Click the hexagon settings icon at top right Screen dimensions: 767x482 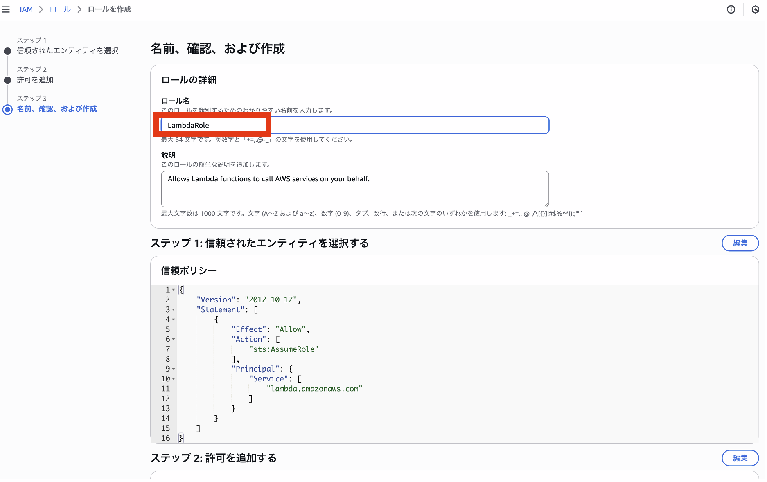756,9
